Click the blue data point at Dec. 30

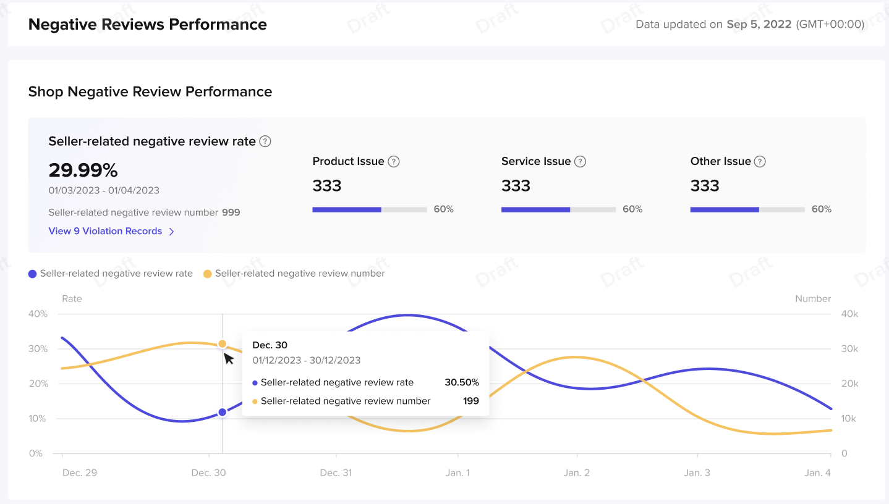coord(222,412)
